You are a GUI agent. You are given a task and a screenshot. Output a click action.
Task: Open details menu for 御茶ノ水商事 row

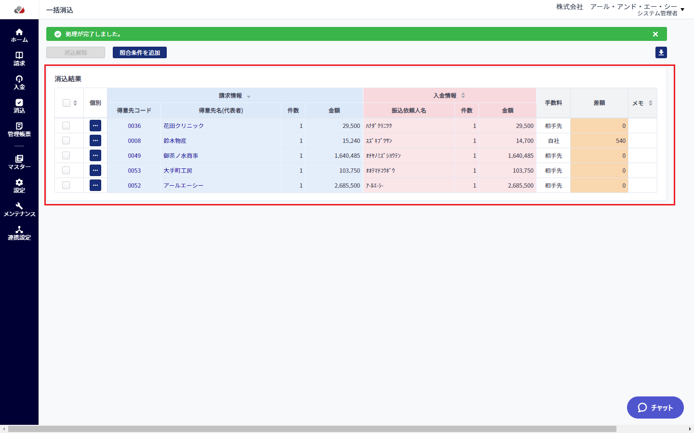(x=95, y=155)
